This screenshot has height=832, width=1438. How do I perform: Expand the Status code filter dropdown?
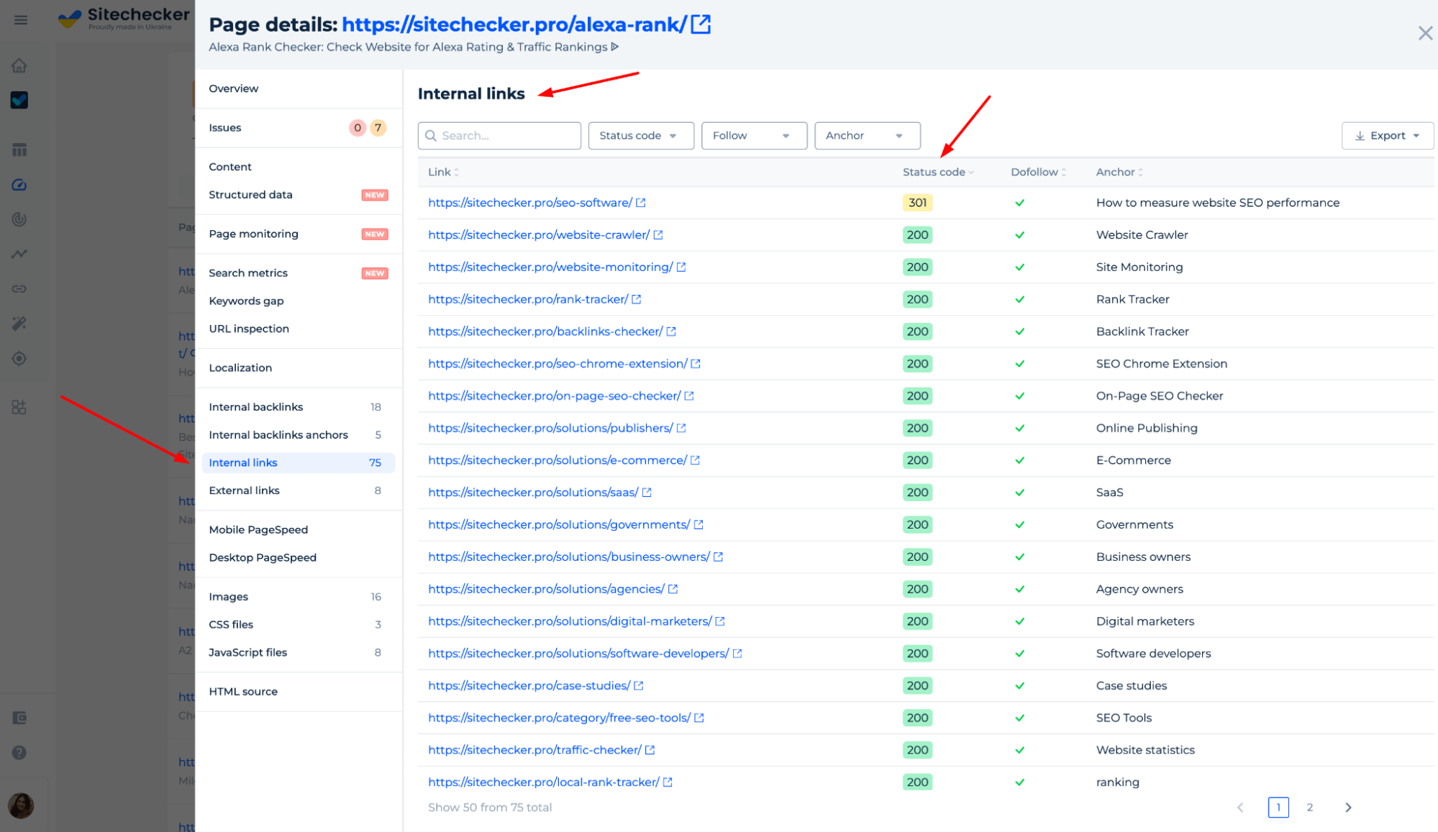640,136
